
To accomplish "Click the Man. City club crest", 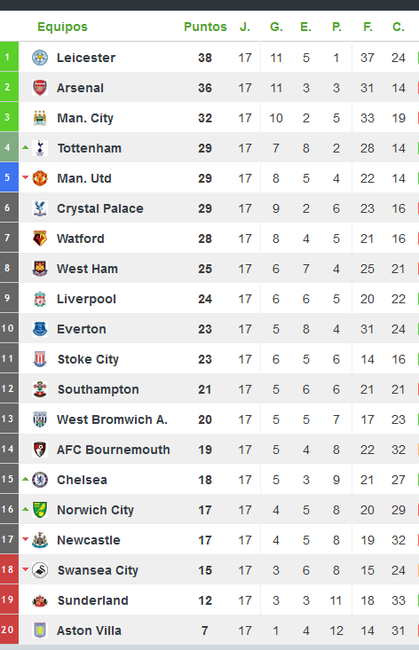I will (40, 118).
